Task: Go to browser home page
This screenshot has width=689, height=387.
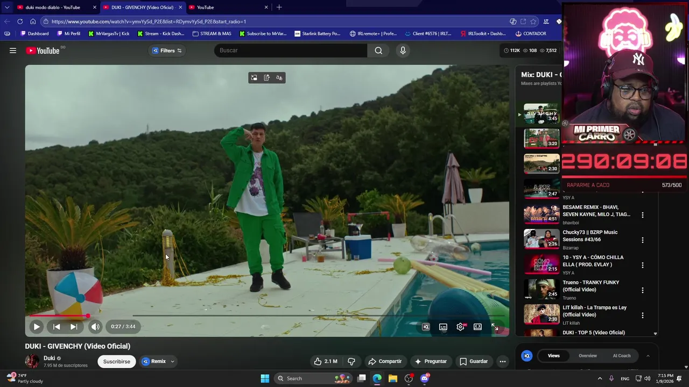Action: point(33,21)
